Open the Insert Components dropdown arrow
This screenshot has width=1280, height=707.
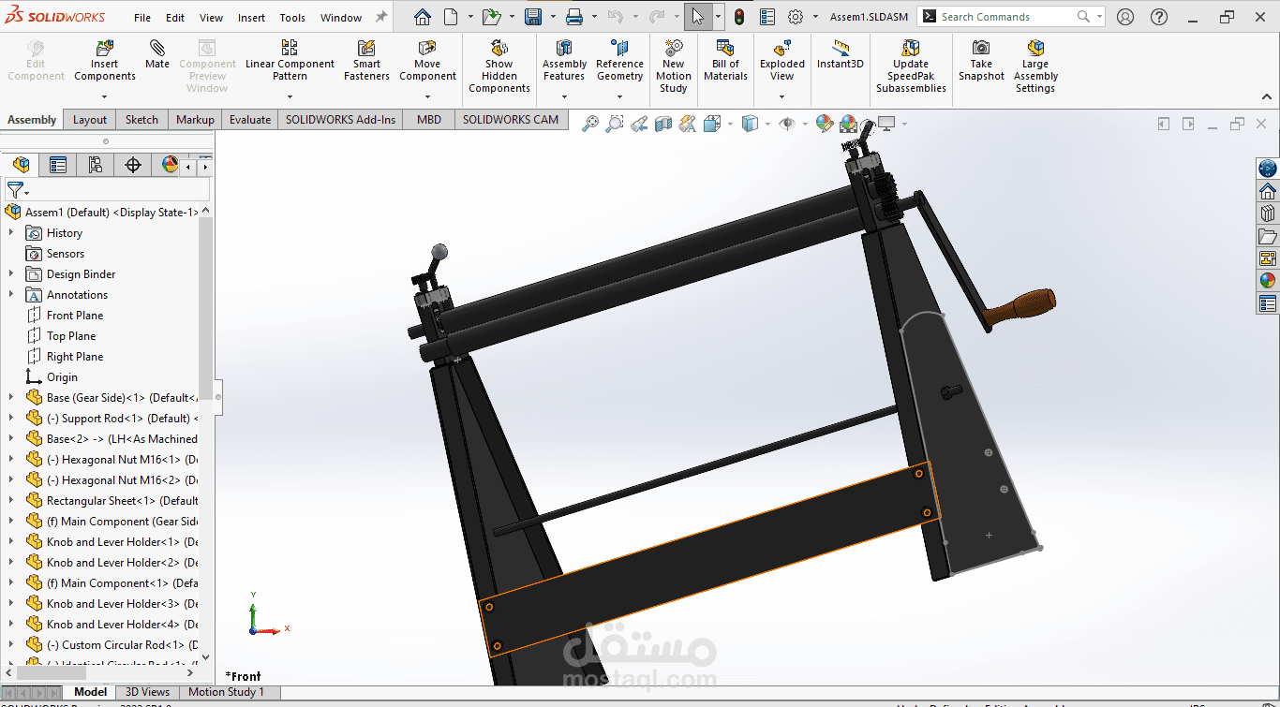pos(105,96)
